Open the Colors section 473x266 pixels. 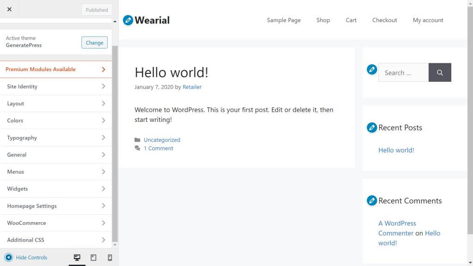(56, 121)
